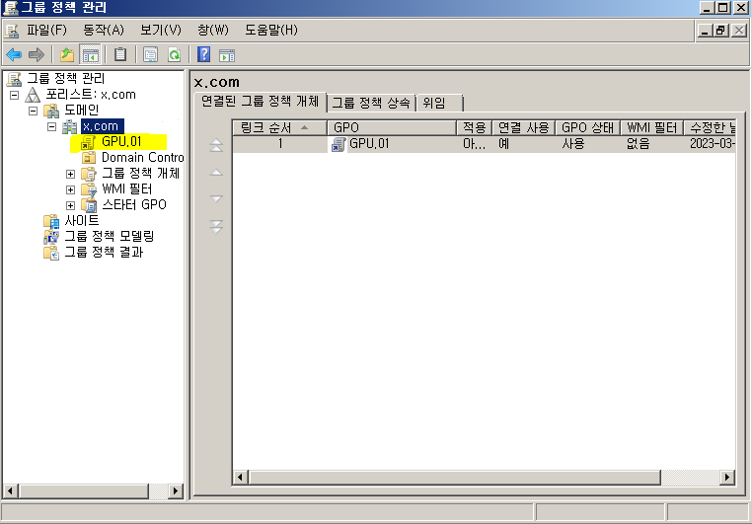Viewport: 752px width, 524px height.
Task: Expand the WMI 필터 node
Action: click(70, 189)
